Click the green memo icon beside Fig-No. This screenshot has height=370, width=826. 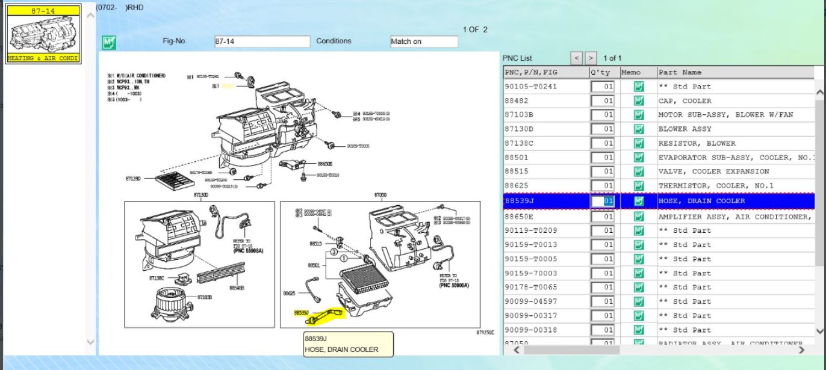click(109, 42)
